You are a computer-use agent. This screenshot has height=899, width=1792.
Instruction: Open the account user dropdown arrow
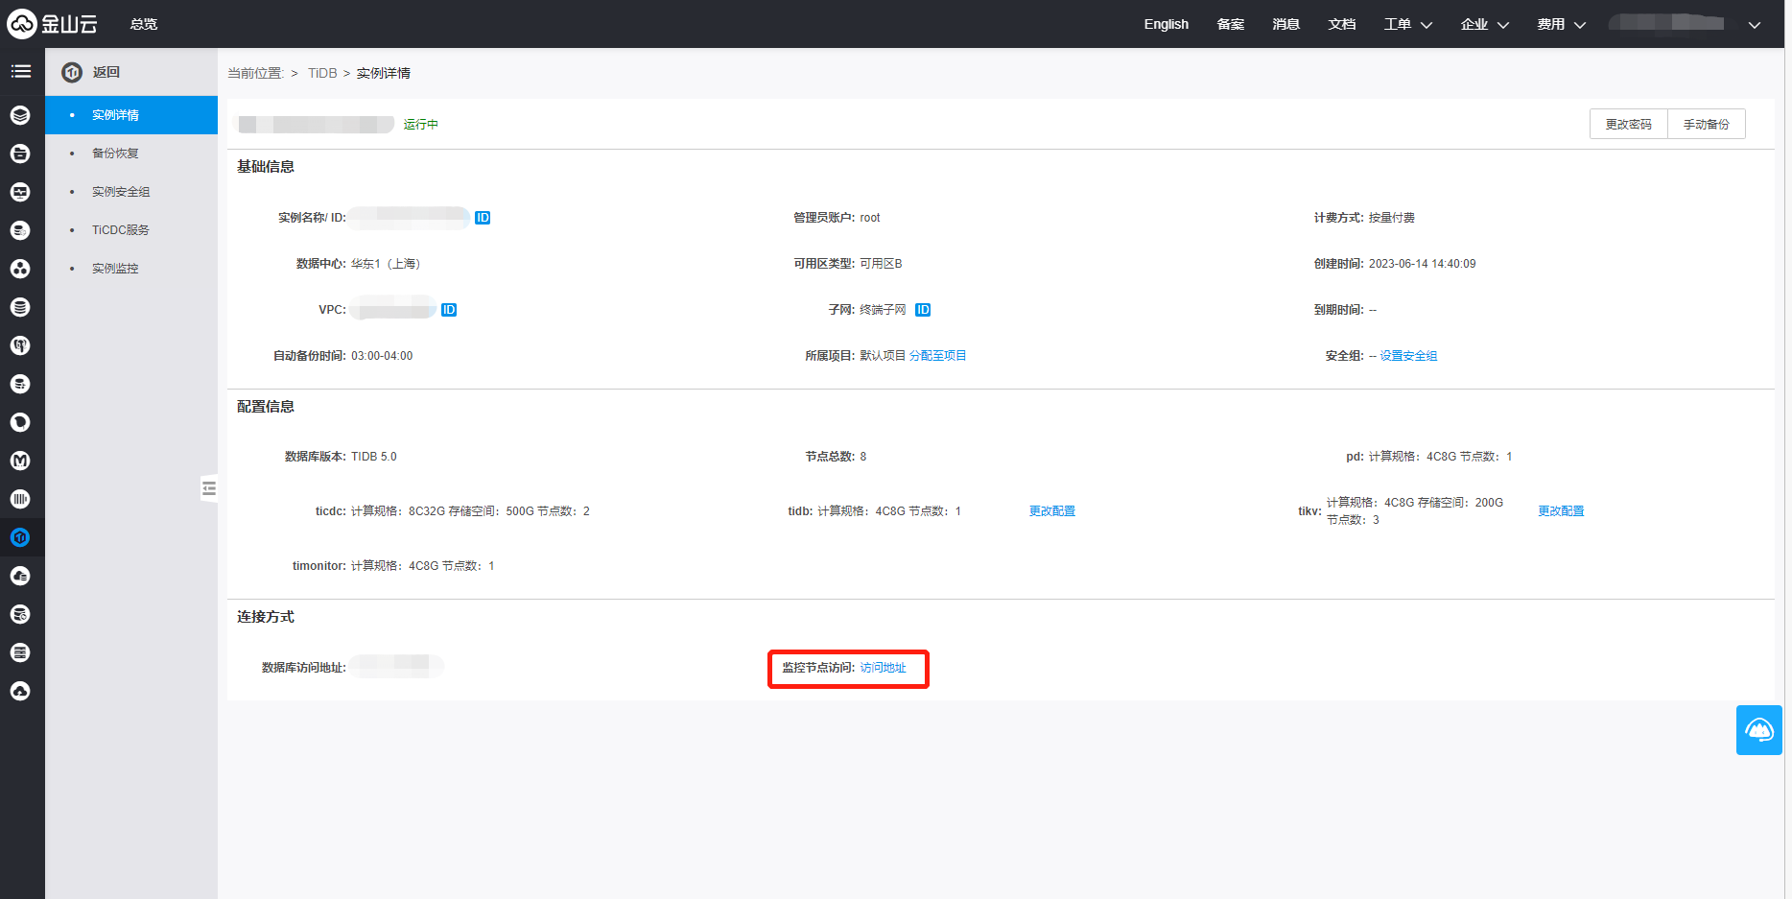click(1754, 25)
